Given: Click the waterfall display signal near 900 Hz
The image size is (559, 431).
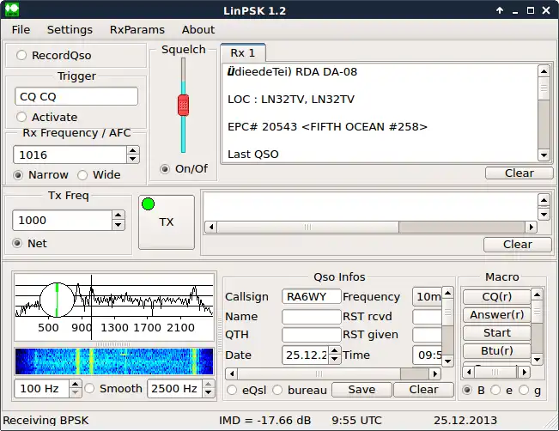Looking at the screenshot, I should (x=78, y=361).
